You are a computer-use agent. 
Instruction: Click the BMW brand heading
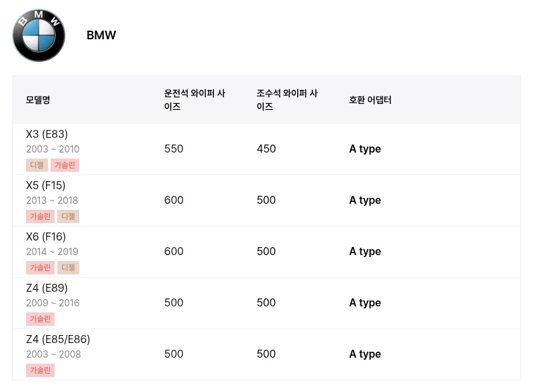101,35
